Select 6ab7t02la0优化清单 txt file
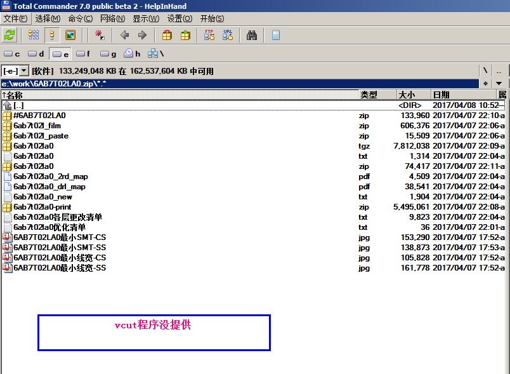510x374 pixels. 254,227
